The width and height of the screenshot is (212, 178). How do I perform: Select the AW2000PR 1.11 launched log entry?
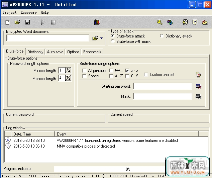pos(117,141)
